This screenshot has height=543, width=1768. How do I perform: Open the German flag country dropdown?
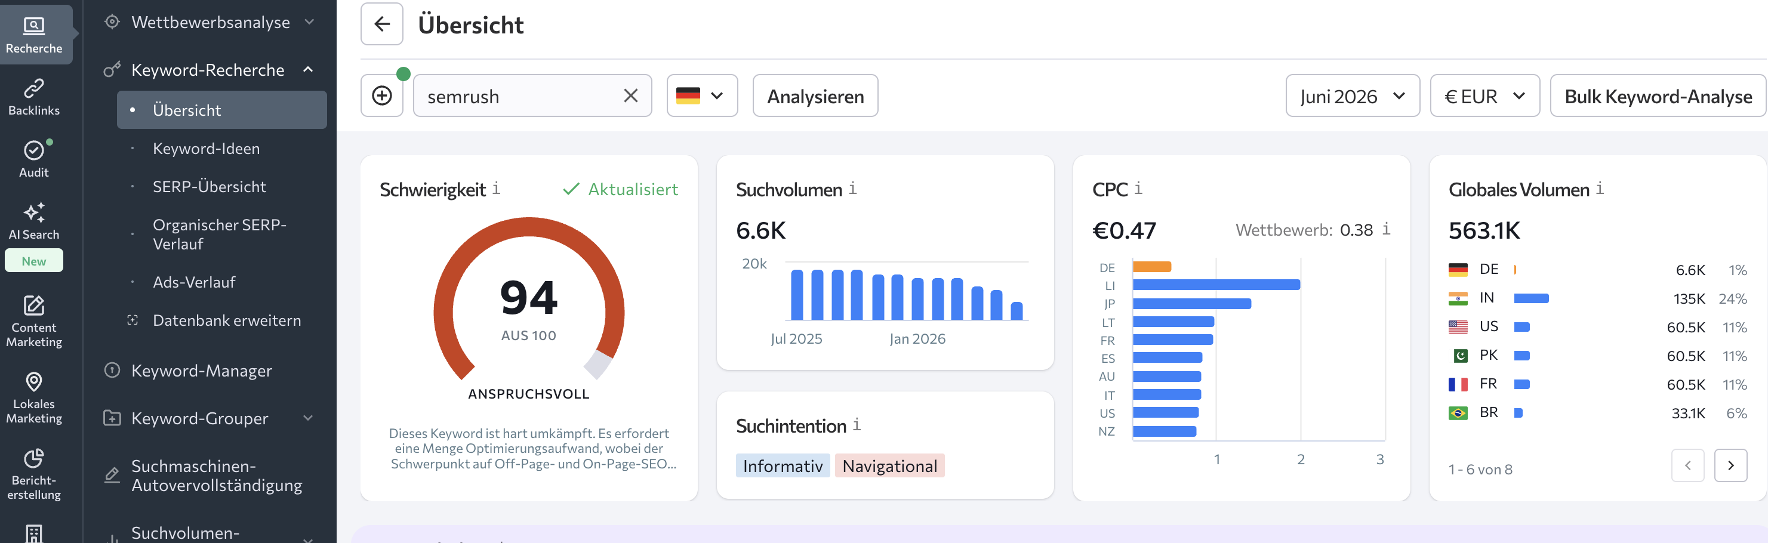[701, 95]
